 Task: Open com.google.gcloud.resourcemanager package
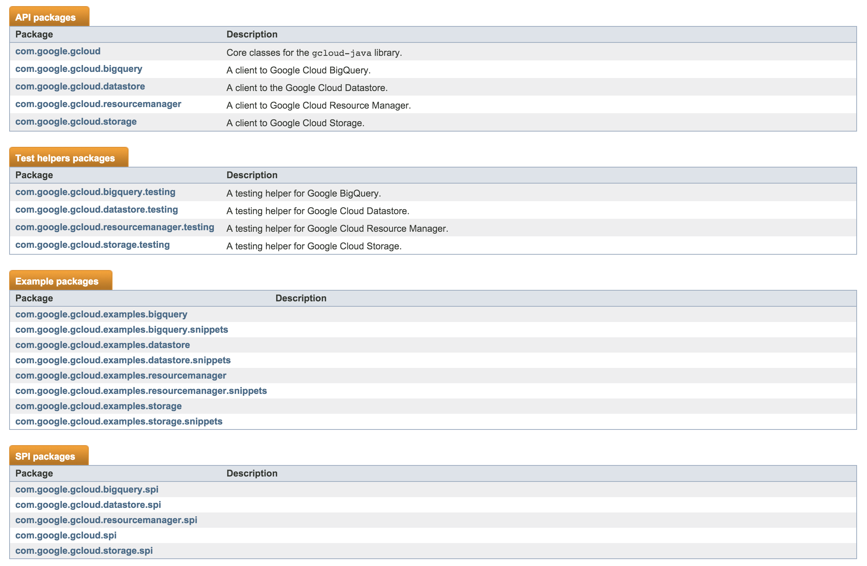click(98, 104)
